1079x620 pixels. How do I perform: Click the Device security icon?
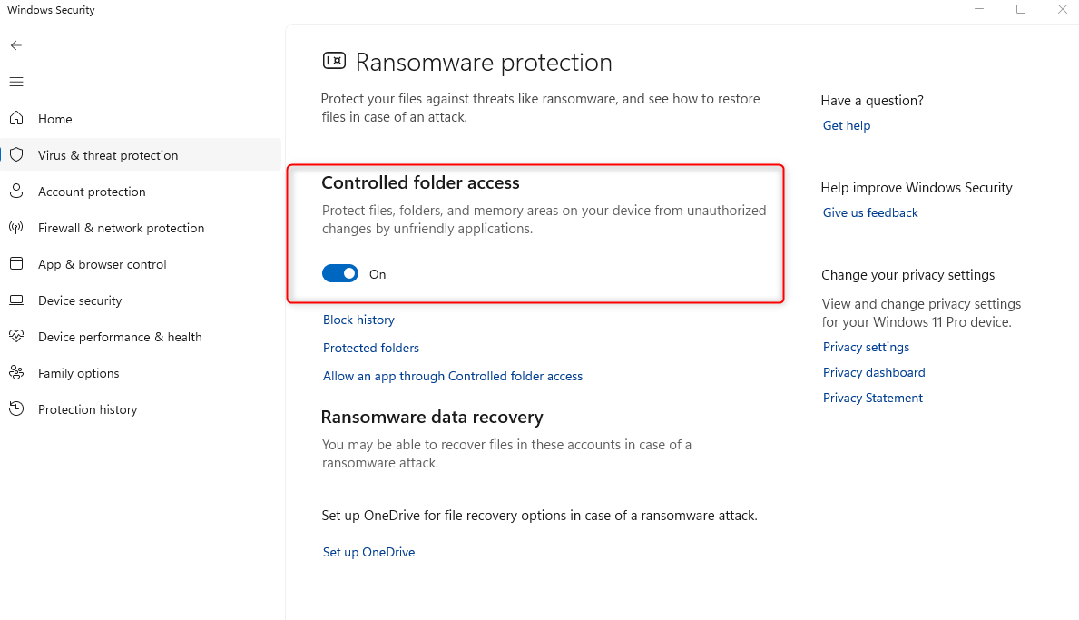(x=16, y=300)
